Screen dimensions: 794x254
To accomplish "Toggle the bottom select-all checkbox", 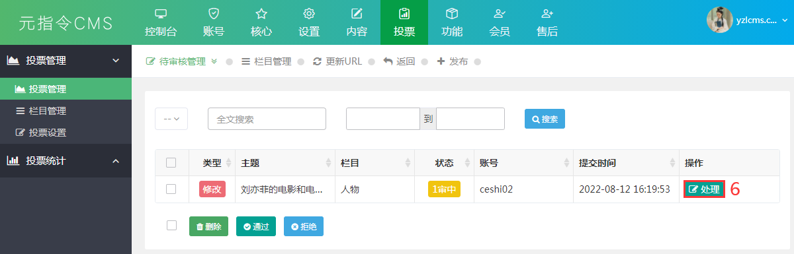I will [x=171, y=226].
